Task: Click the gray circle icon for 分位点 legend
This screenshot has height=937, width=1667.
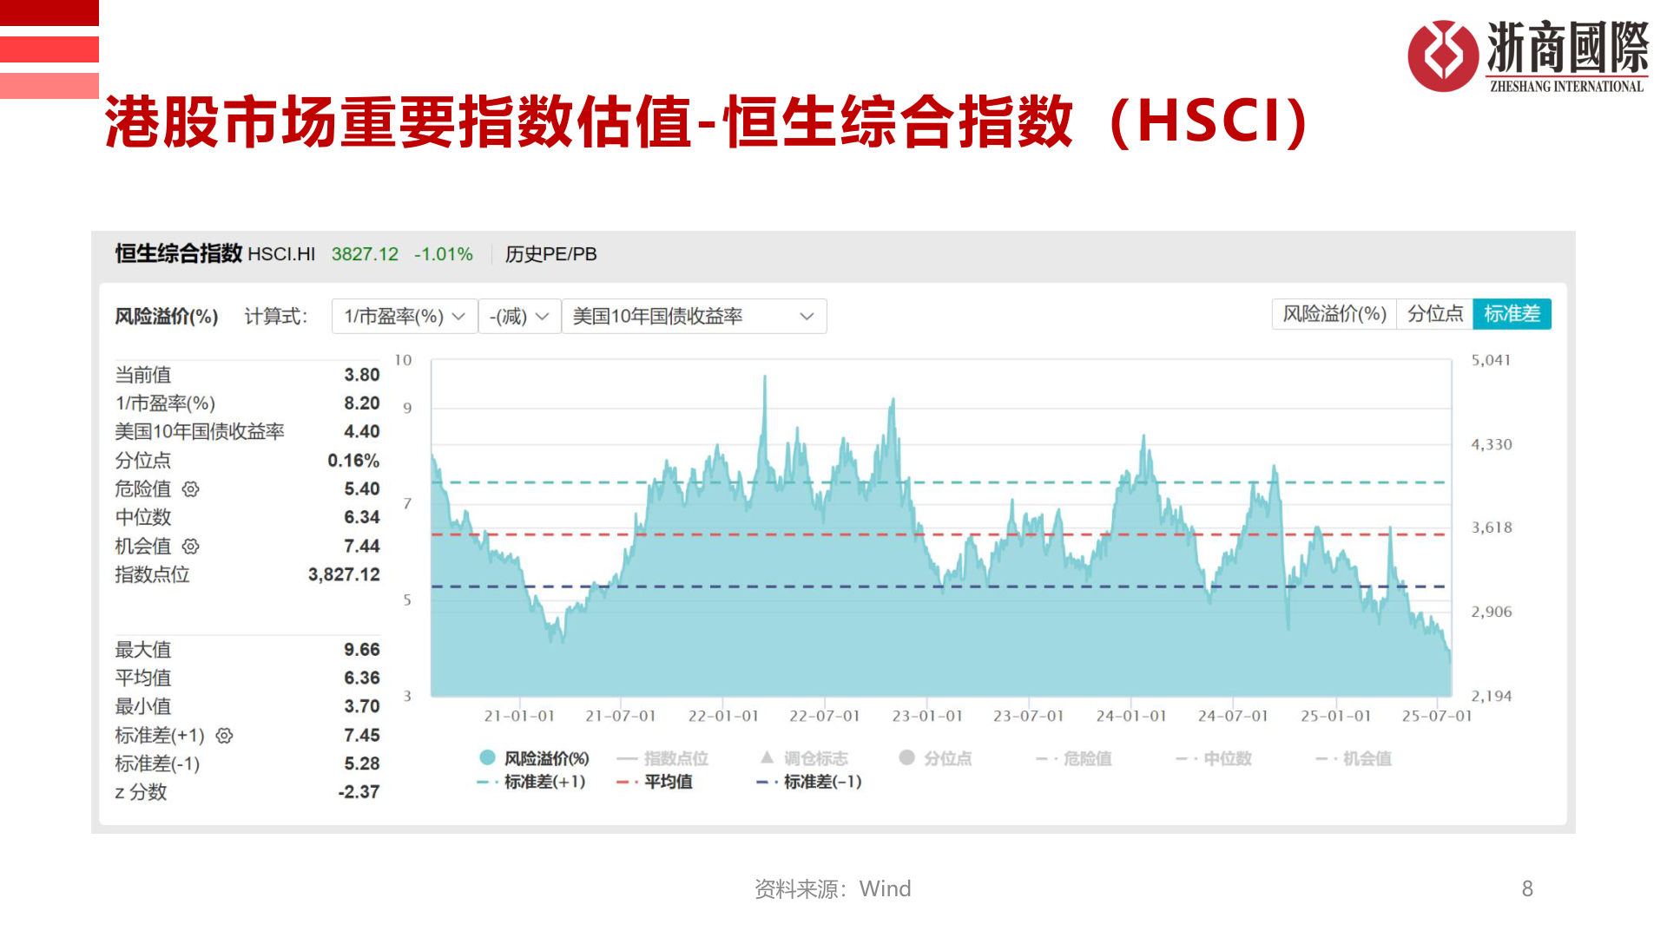Action: (x=906, y=757)
